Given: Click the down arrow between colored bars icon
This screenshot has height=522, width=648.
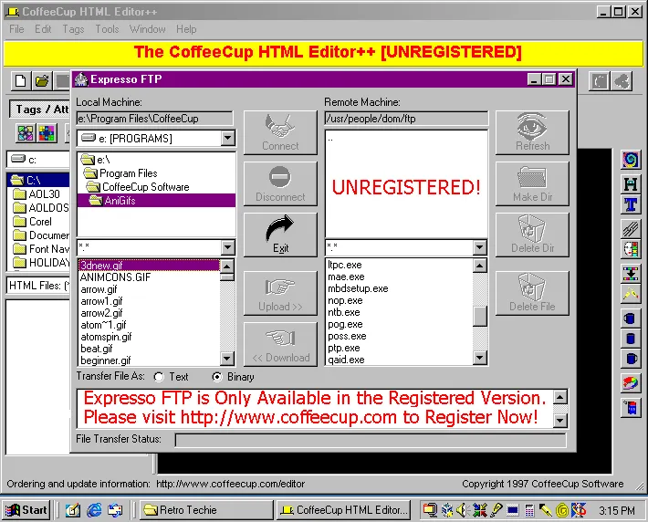Looking at the screenshot, I should (631, 274).
